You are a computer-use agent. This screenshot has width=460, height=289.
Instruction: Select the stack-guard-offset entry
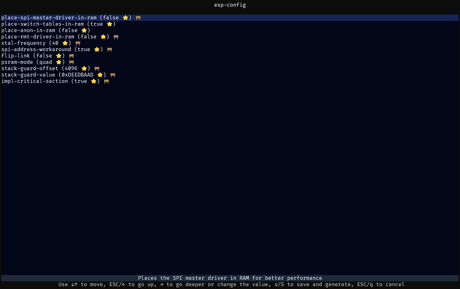tap(30, 69)
